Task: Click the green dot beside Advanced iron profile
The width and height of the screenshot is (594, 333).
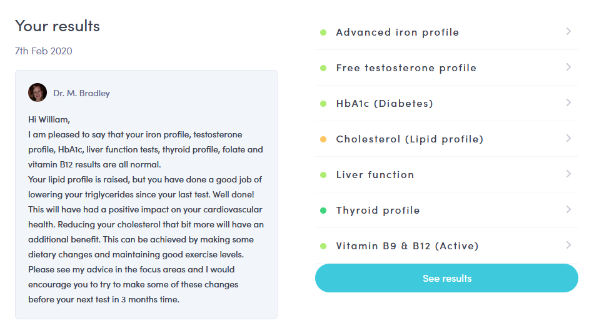Action: (323, 32)
